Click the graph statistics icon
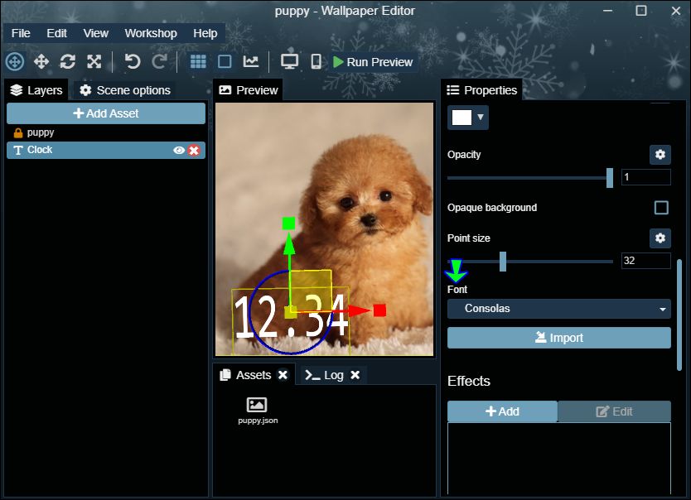691x500 pixels. (x=251, y=61)
